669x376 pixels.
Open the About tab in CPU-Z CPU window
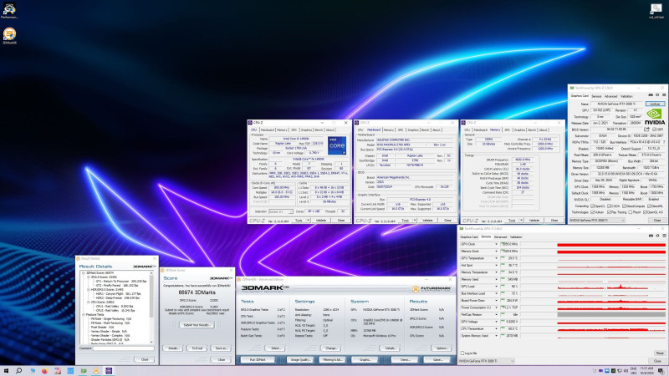330,130
